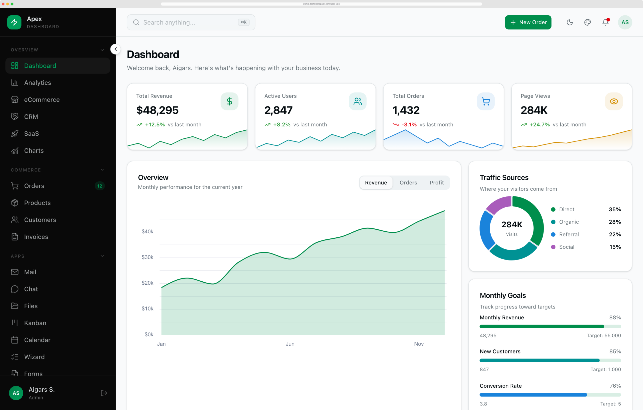Image resolution: width=643 pixels, height=410 pixels.
Task: Click the Monthly Revenue progress bar
Action: point(550,326)
